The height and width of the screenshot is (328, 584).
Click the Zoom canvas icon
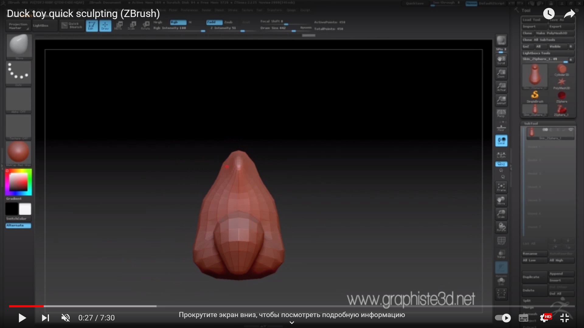click(501, 73)
